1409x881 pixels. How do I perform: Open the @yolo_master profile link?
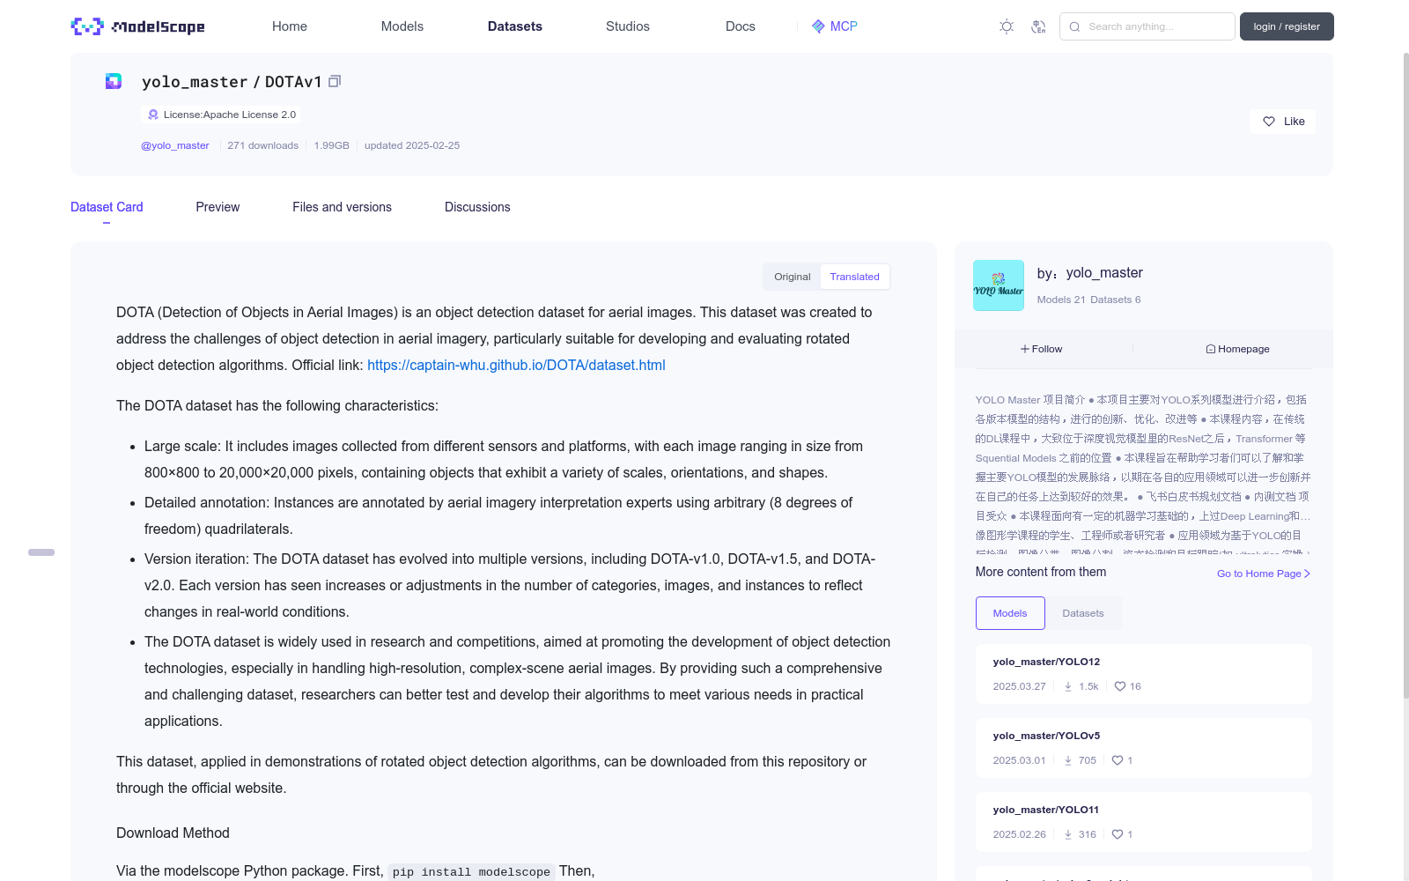click(175, 145)
